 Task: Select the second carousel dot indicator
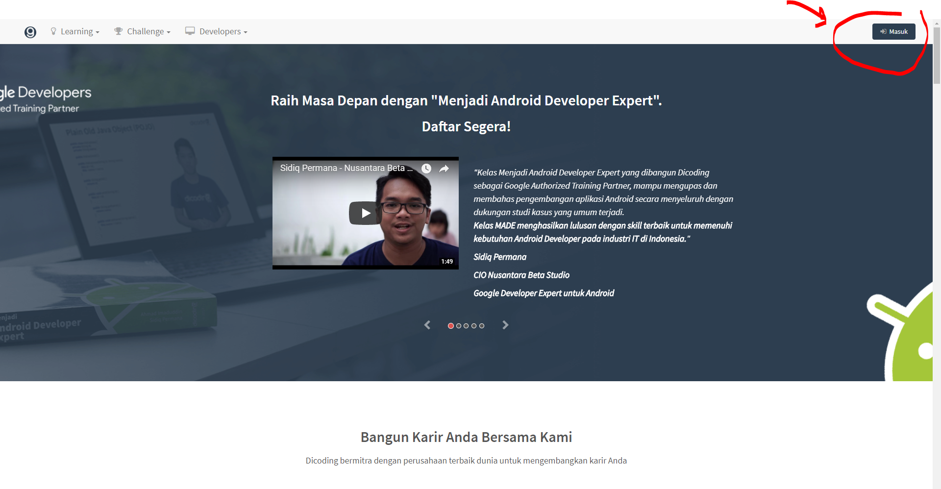(459, 326)
